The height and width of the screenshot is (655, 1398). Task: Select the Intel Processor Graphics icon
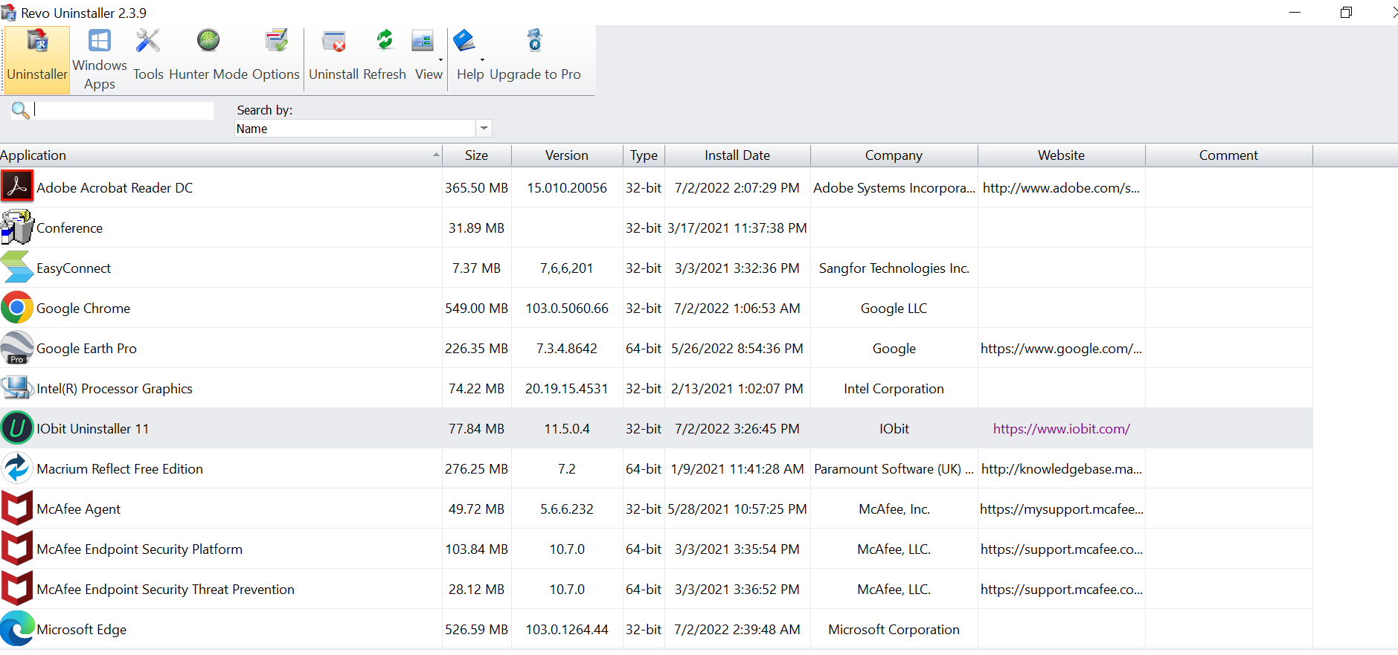point(17,388)
